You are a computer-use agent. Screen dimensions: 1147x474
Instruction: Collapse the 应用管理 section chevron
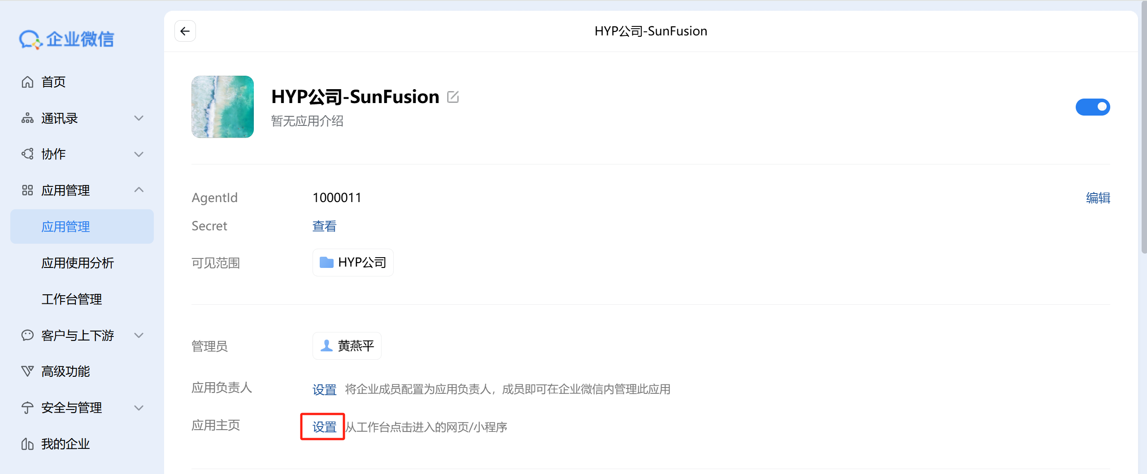pyautogui.click(x=139, y=190)
